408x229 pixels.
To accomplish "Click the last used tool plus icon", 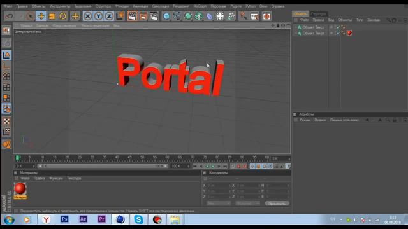I will (x=75, y=17).
